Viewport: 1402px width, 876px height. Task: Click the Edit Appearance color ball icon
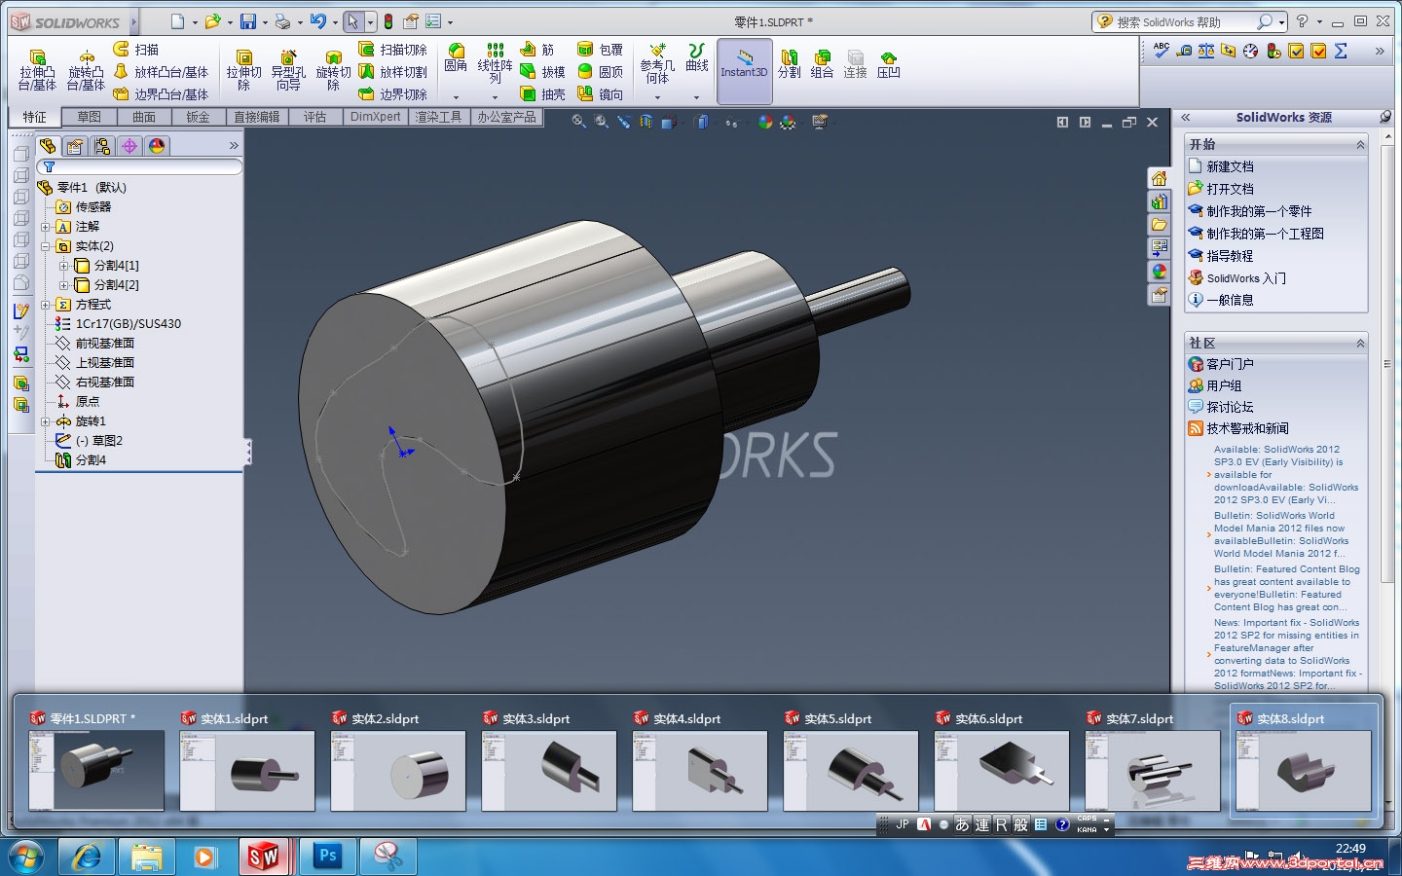click(765, 122)
